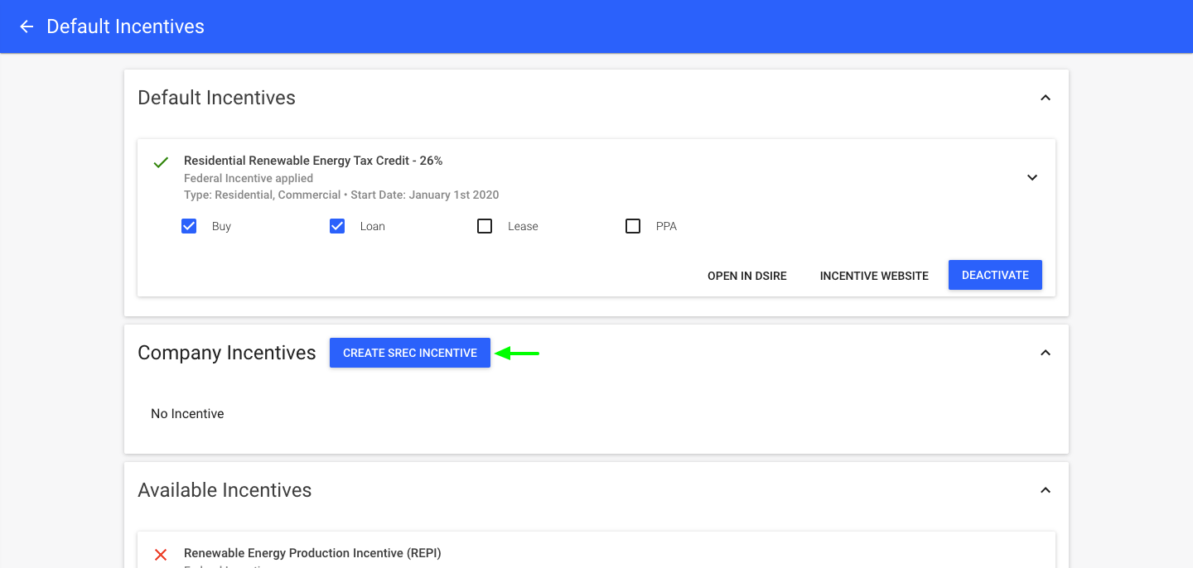Disable the Loan option

tap(337, 225)
